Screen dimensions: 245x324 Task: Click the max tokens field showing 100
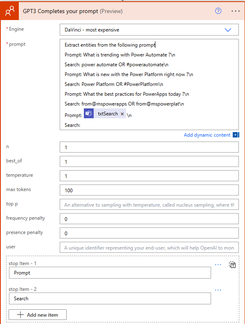pyautogui.click(x=149, y=190)
